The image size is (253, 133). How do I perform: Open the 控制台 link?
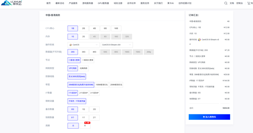240,3
